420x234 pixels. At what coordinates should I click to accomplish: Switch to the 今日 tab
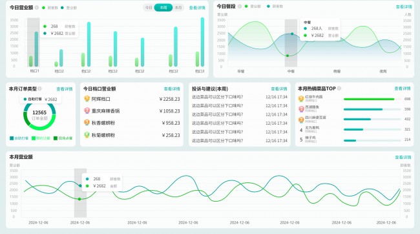coord(149,8)
